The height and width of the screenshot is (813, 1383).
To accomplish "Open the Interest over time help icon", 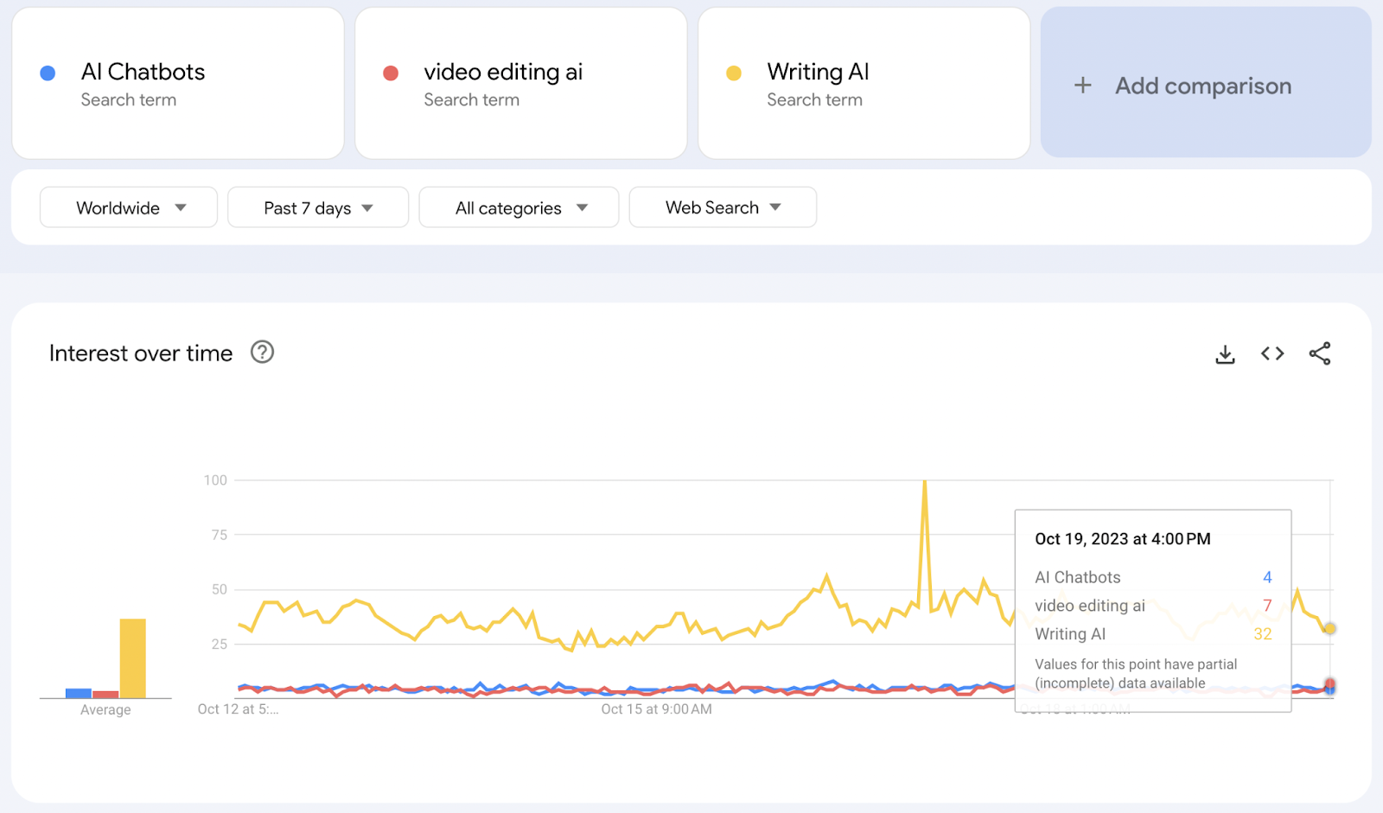I will coord(262,353).
